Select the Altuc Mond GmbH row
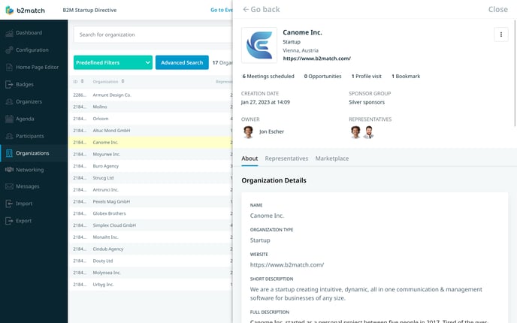 [150, 131]
